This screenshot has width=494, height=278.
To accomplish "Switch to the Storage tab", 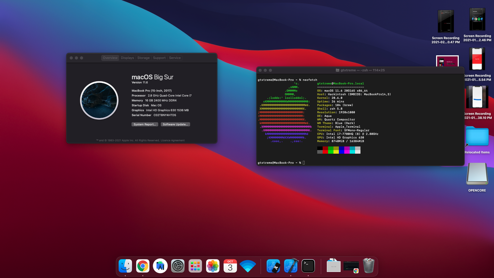I will 143,58.
